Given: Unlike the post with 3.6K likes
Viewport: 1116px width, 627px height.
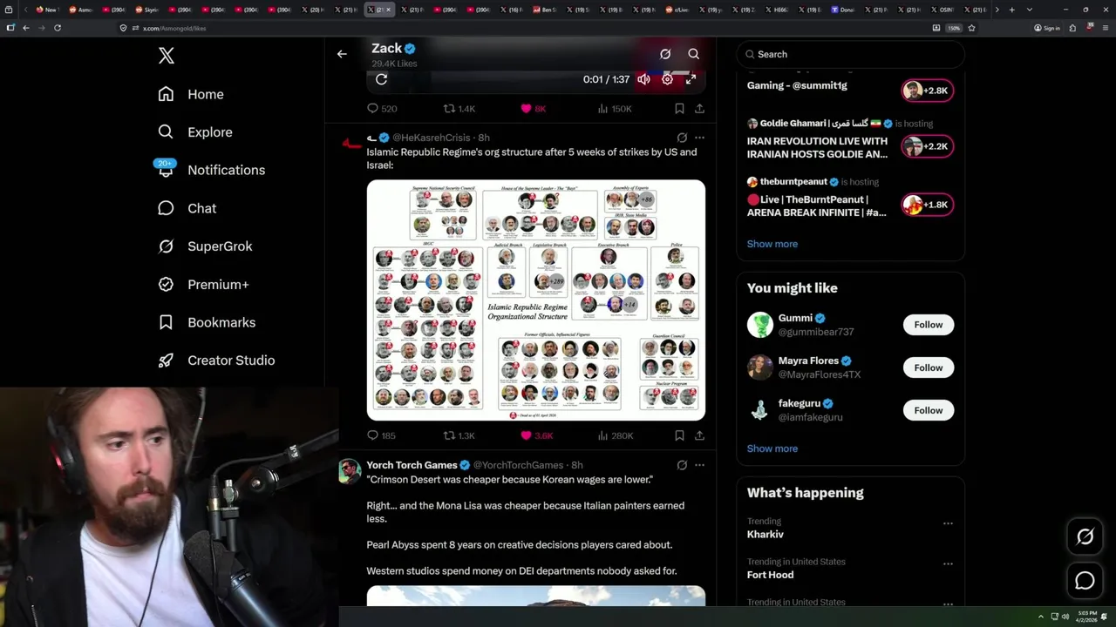Looking at the screenshot, I should tap(536, 435).
